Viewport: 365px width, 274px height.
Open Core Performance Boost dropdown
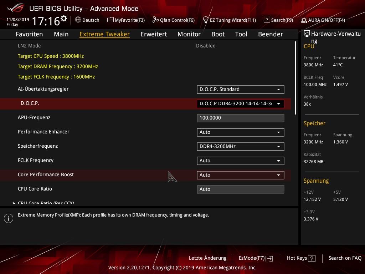[241, 175]
